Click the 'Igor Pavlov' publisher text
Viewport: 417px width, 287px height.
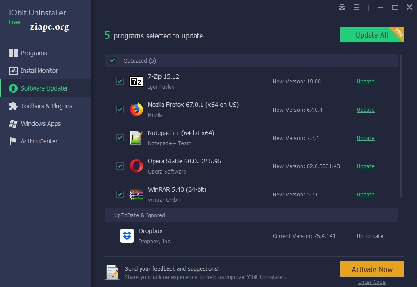[x=161, y=87]
